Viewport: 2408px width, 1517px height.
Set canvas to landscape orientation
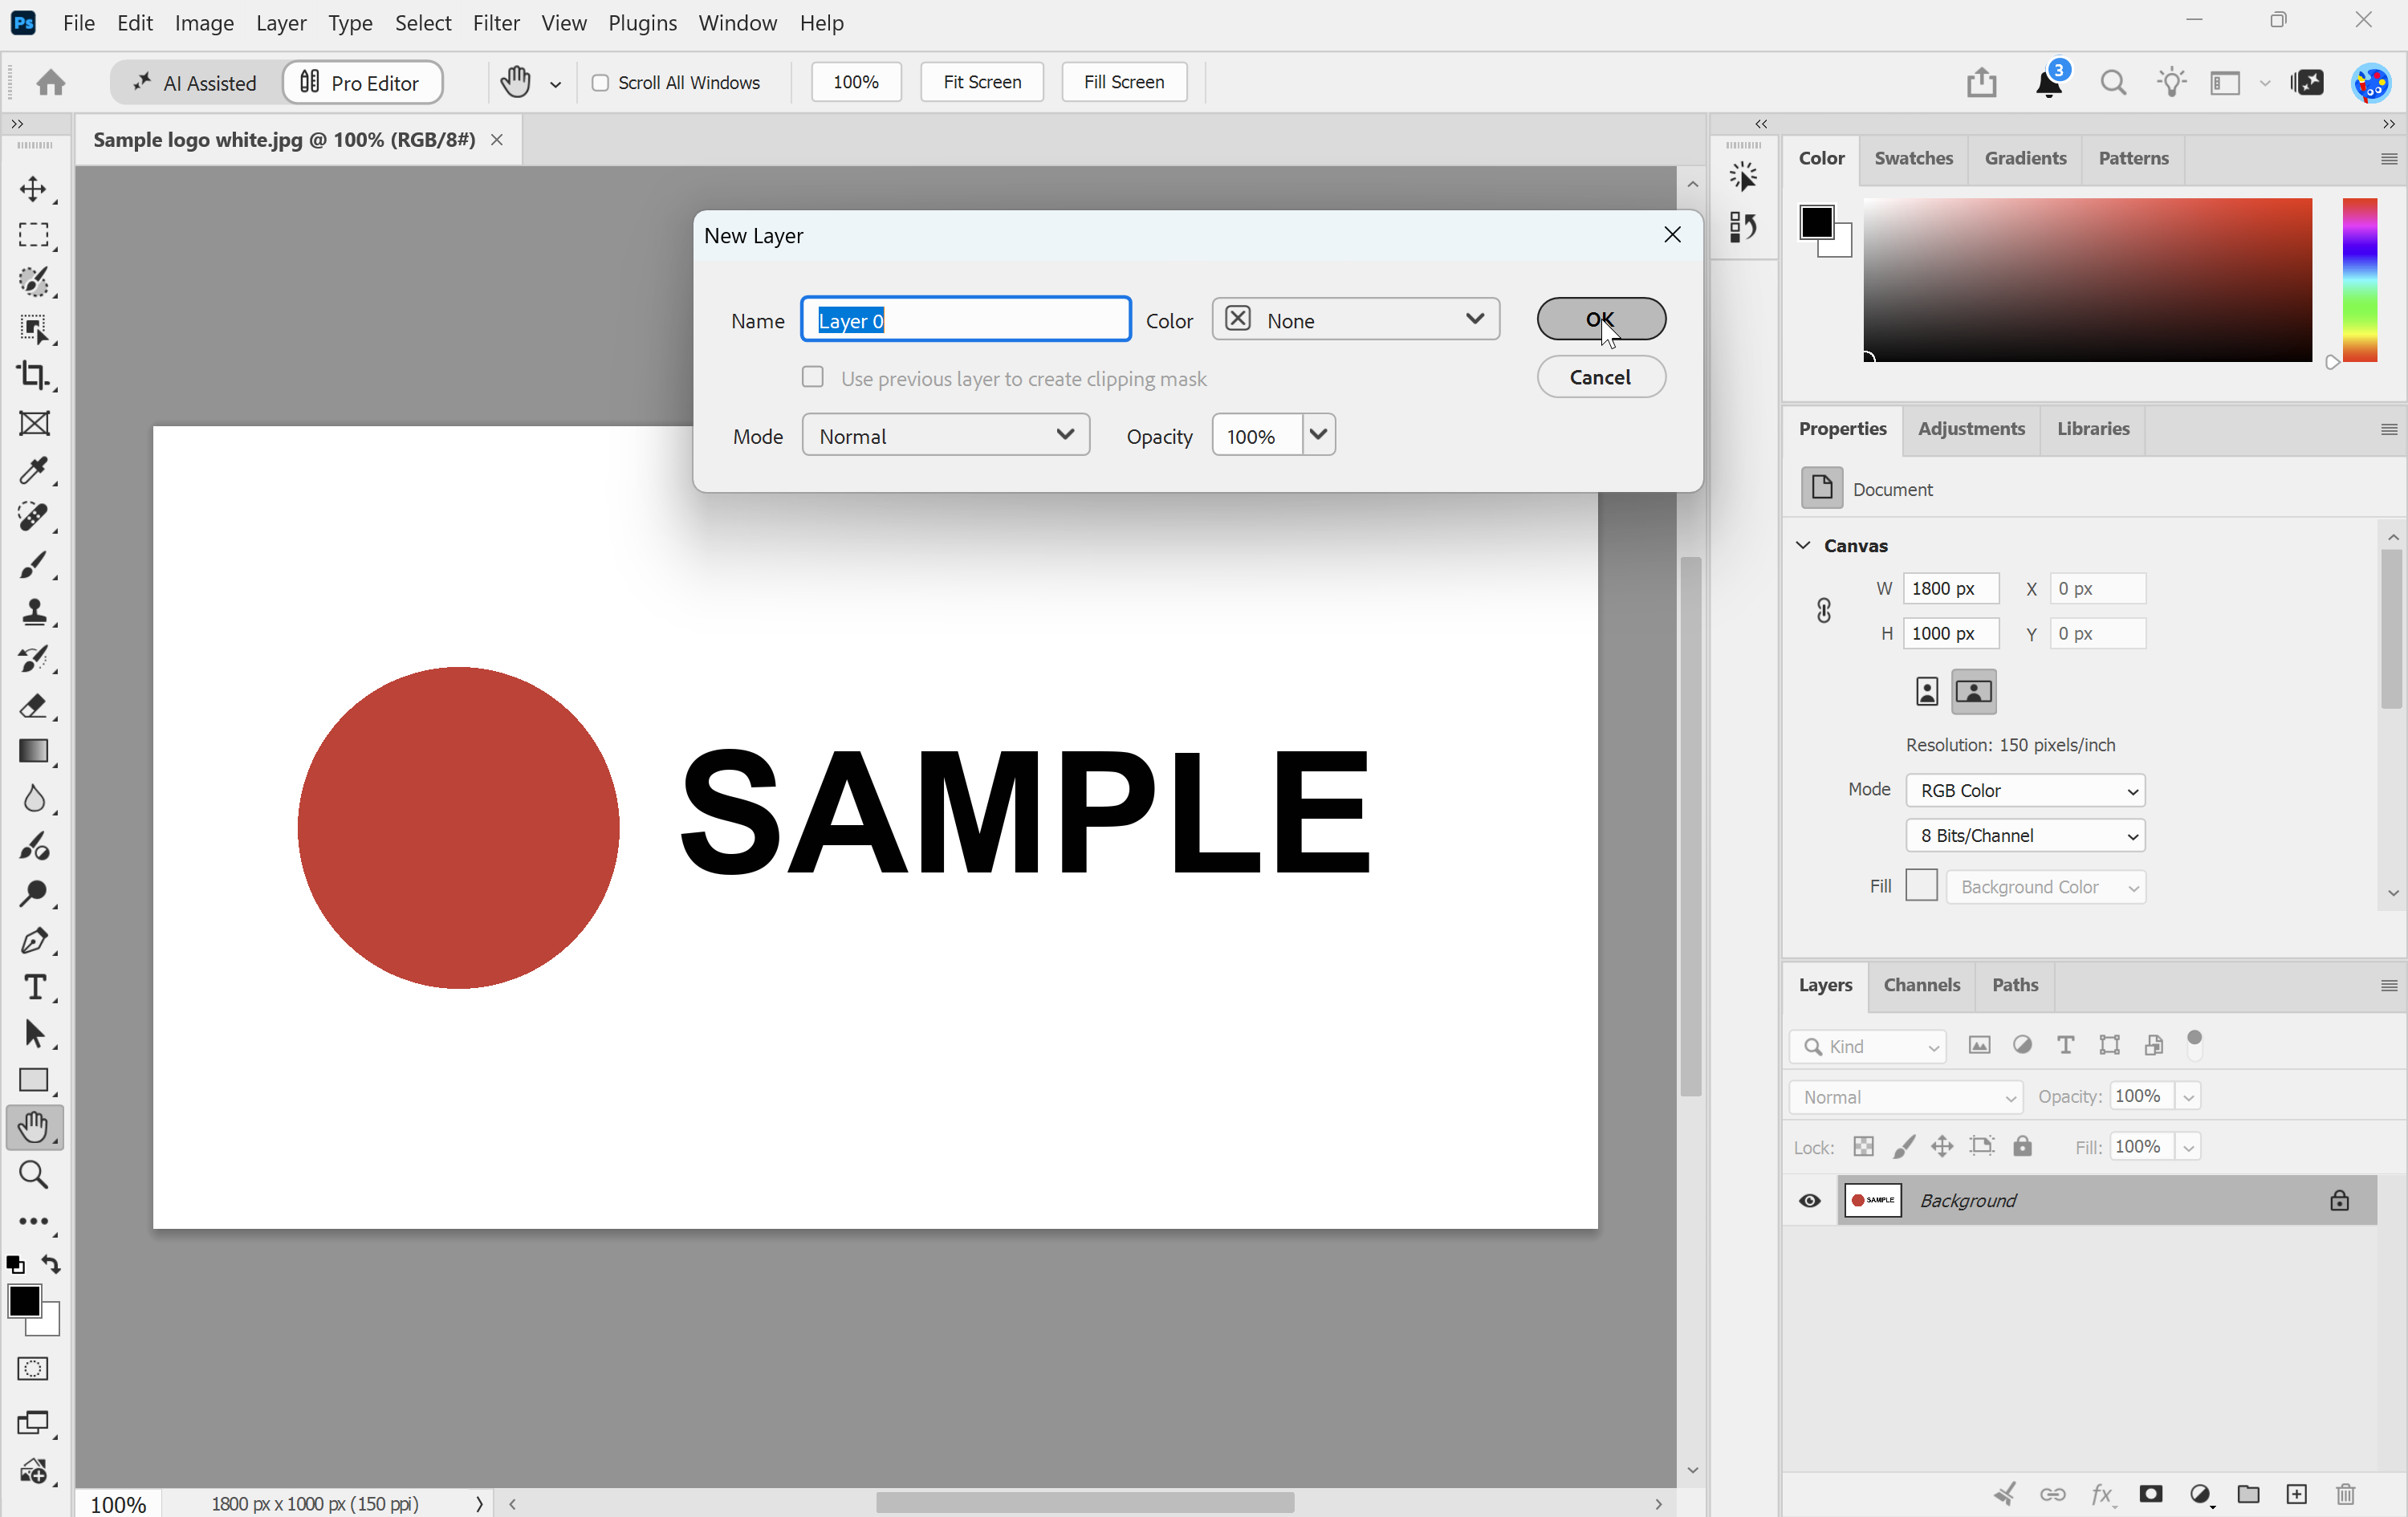pos(1974,691)
